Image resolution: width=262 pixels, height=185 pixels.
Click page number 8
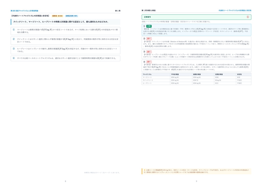pyautogui.click(x=65, y=181)
